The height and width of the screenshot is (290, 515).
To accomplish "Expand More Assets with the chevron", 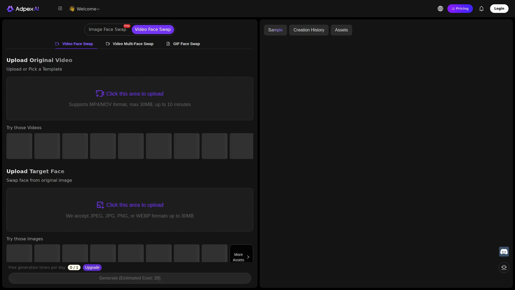I will point(248,257).
